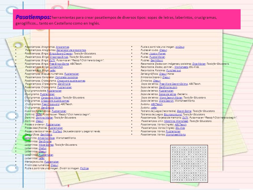Click DLTK link for Tarjetas de memoria
The height and width of the screenshot is (190, 253).
(x=185, y=118)
